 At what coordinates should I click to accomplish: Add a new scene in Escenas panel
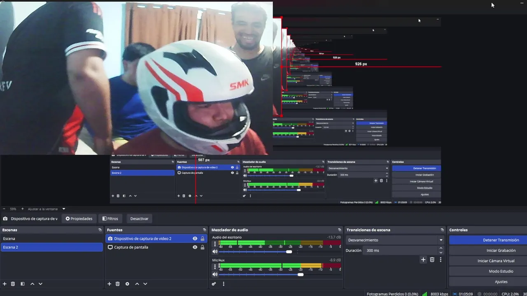click(x=5, y=284)
